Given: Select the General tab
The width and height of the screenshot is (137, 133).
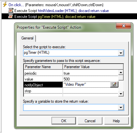Looking at the screenshot, I should (x=27, y=38).
